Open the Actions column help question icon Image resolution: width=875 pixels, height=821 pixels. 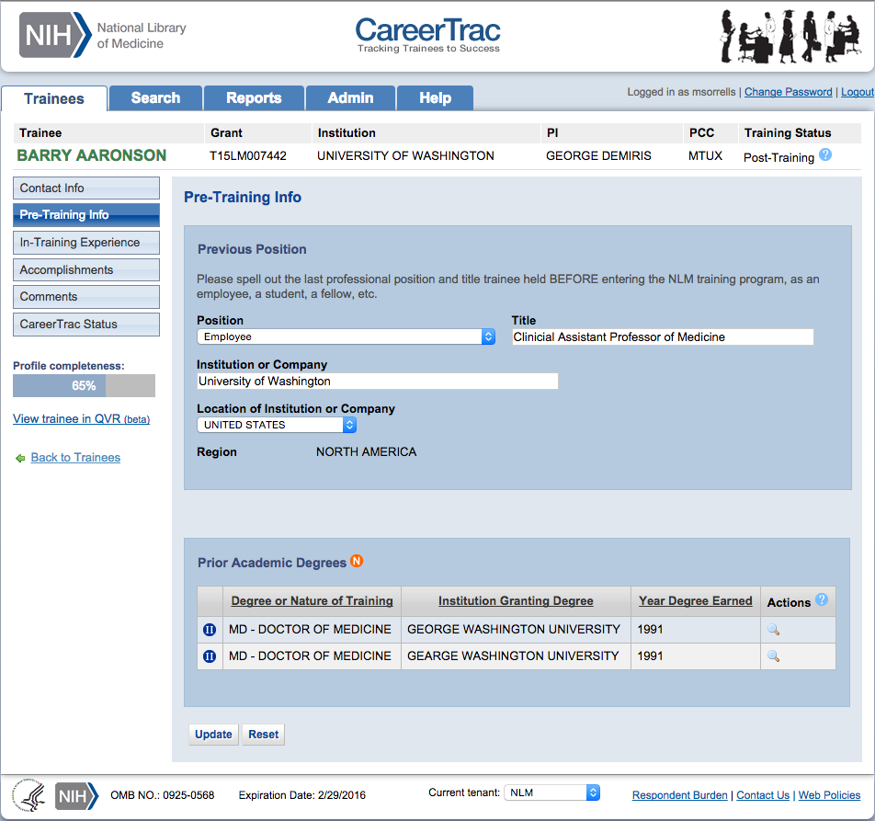[822, 599]
